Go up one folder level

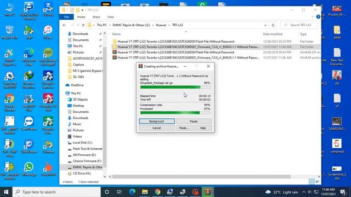pos(83,25)
